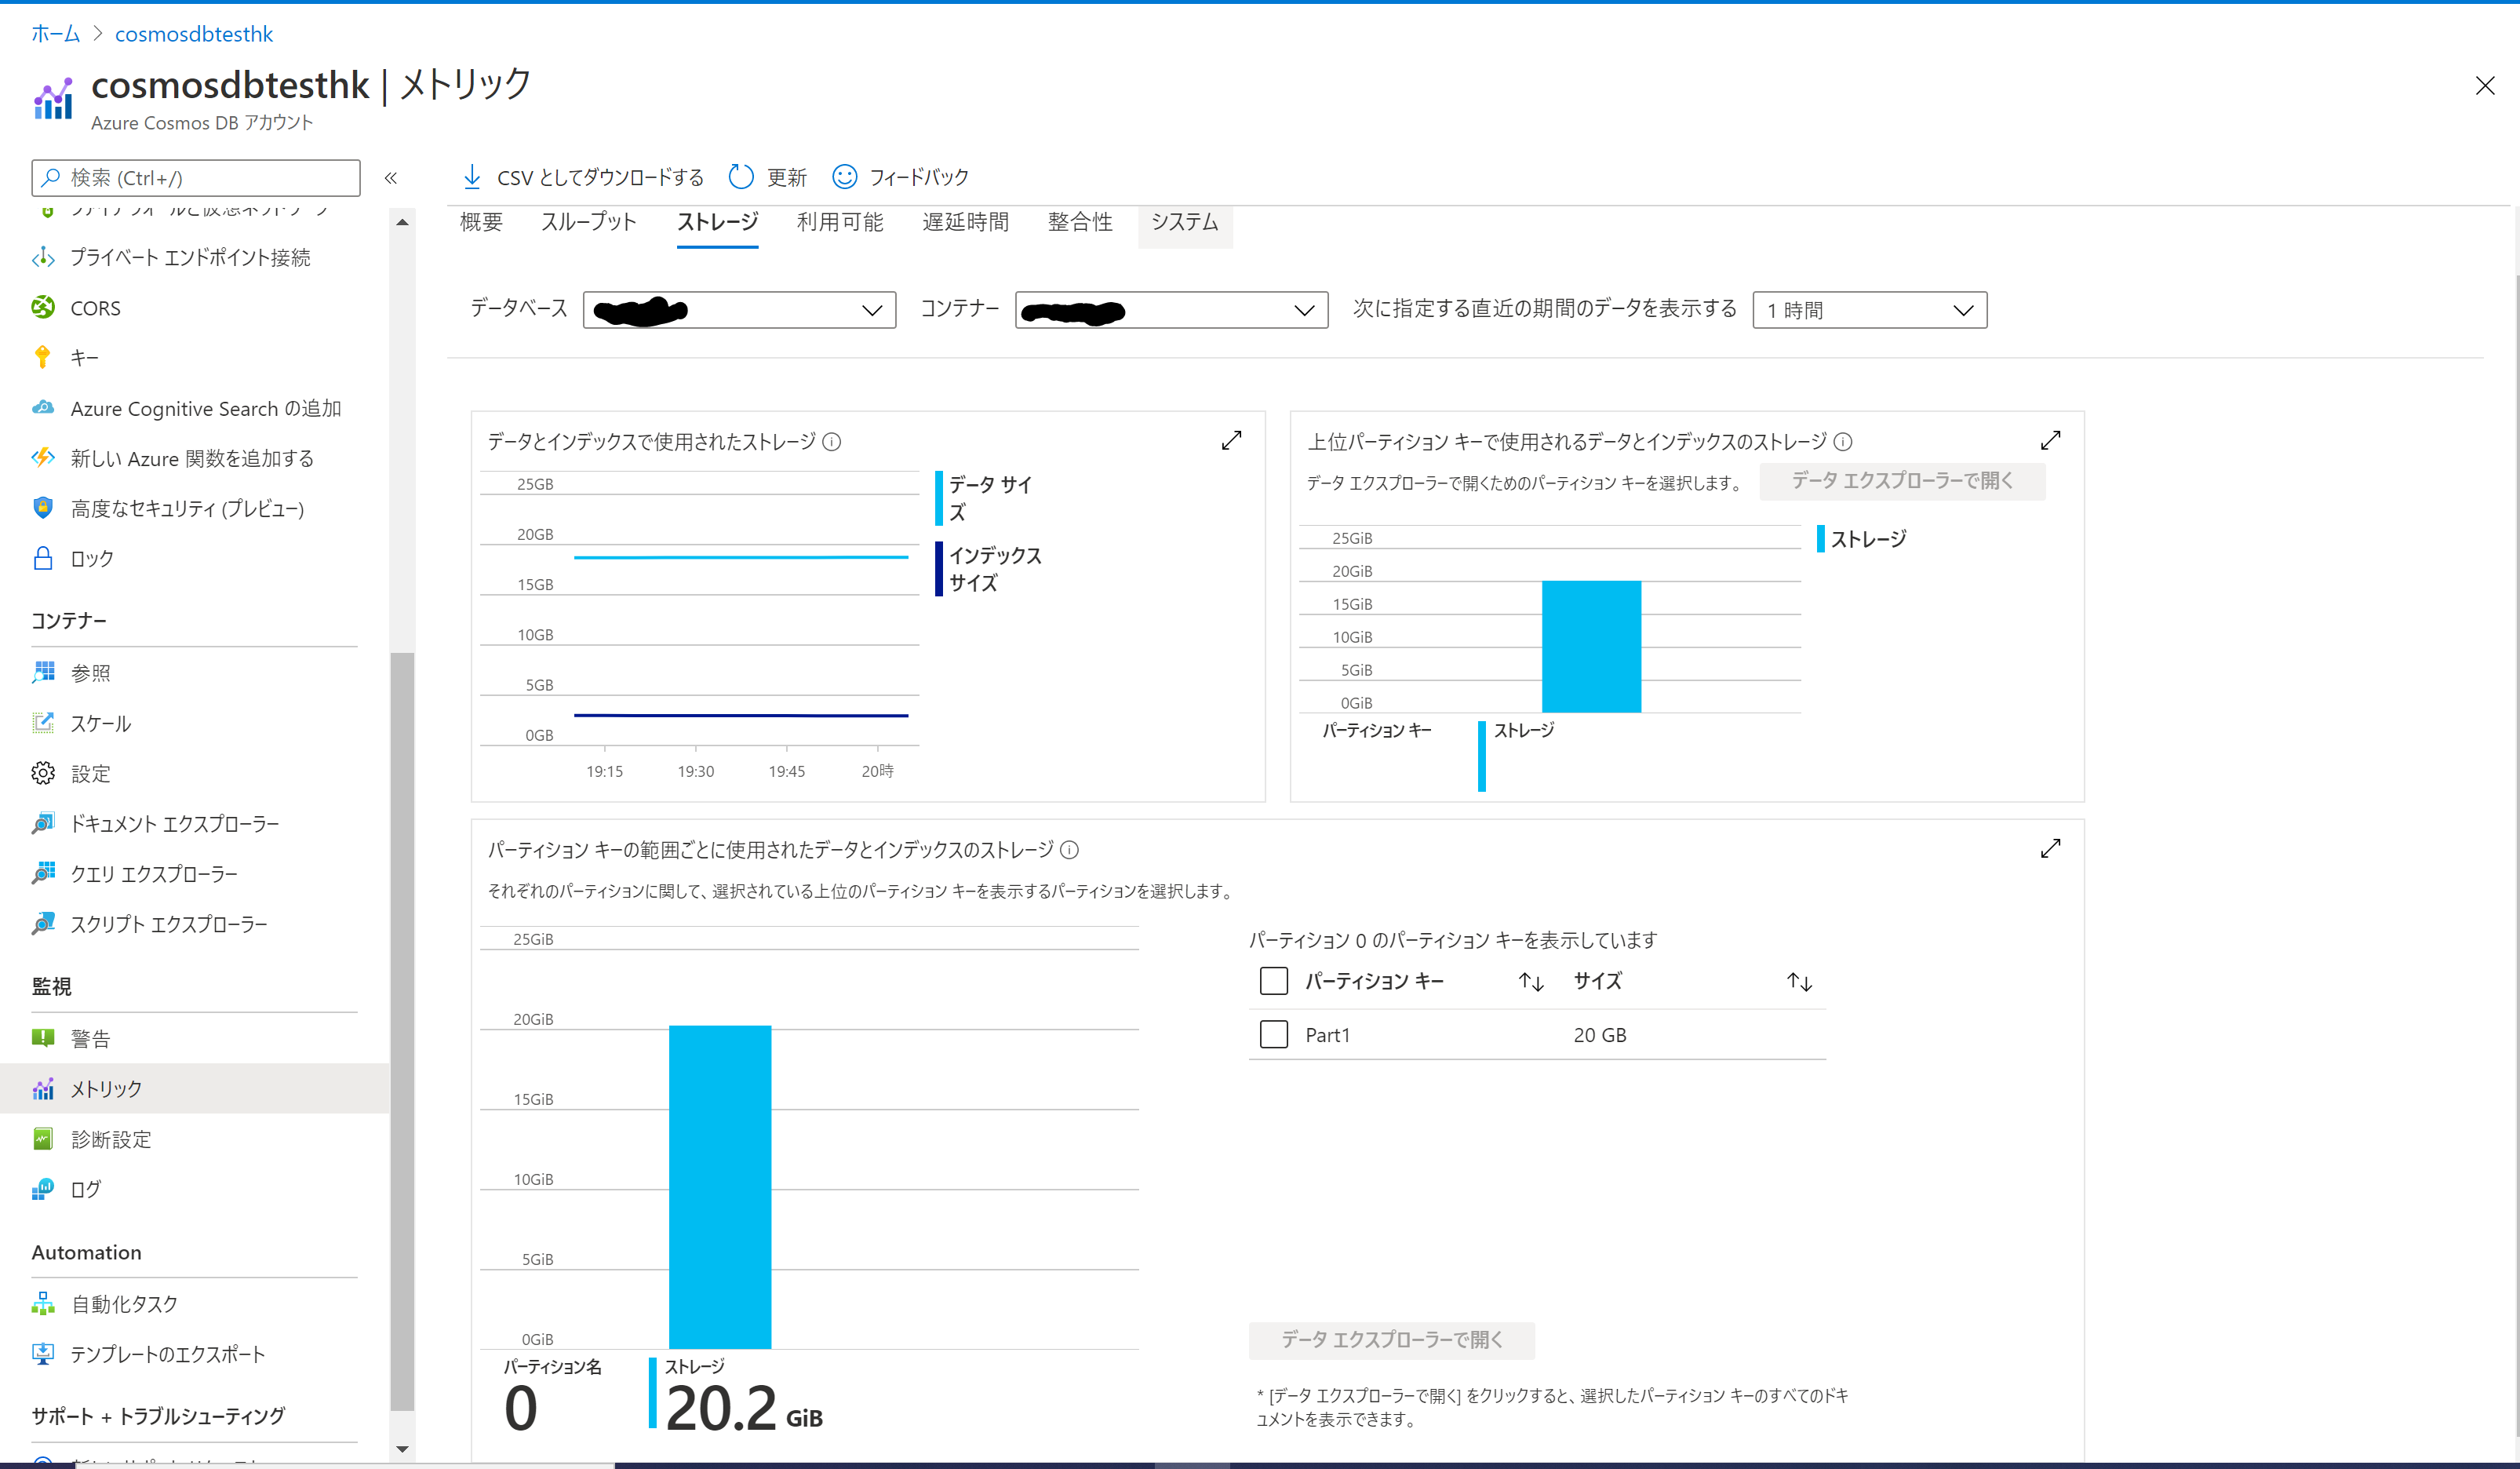Viewport: 2520px width, 1469px height.
Task: Click the CSV download arrow icon
Action: [472, 177]
